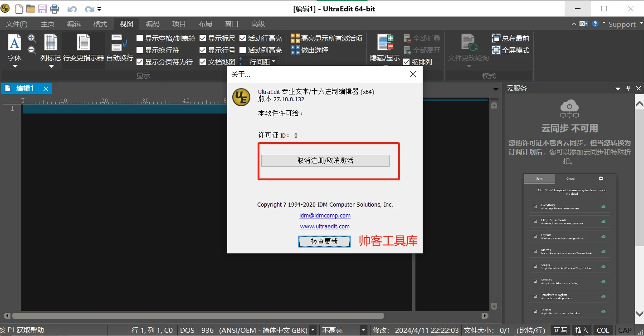Pin the 云服务 panel with pushpin

point(628,89)
